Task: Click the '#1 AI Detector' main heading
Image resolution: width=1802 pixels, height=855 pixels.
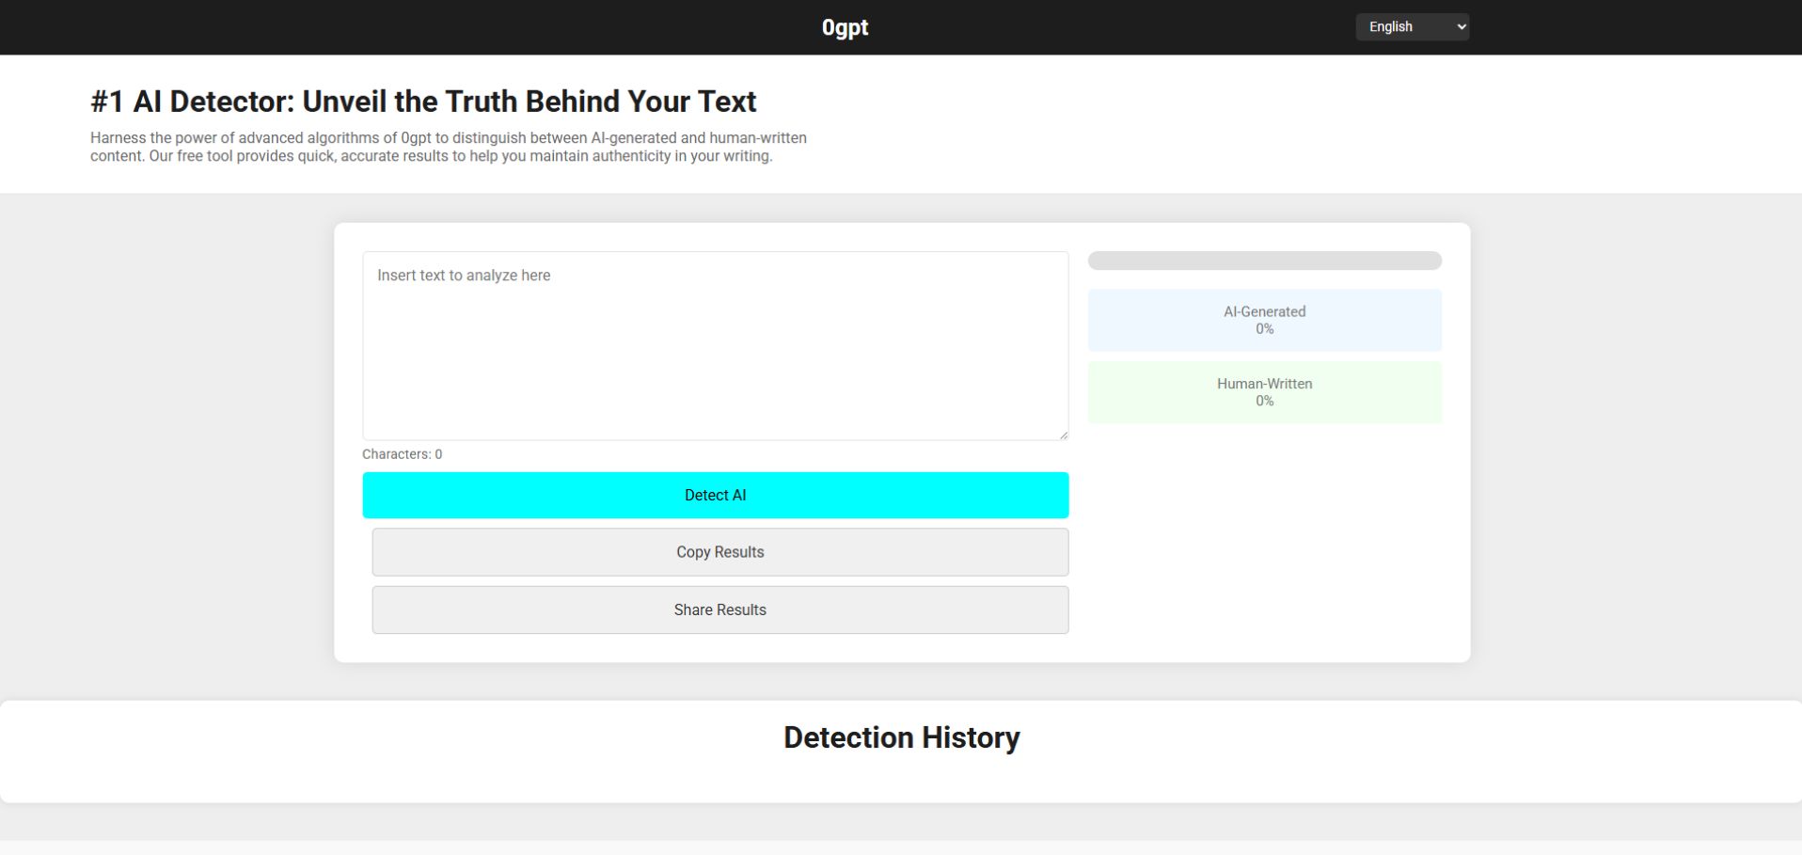Action: pos(423,102)
